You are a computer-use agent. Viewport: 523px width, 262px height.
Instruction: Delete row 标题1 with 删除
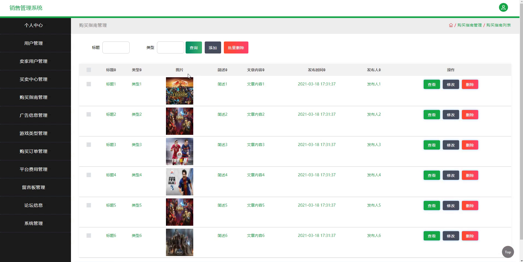tap(470, 84)
